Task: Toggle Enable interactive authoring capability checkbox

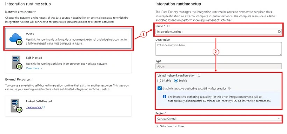Action: (x=159, y=89)
